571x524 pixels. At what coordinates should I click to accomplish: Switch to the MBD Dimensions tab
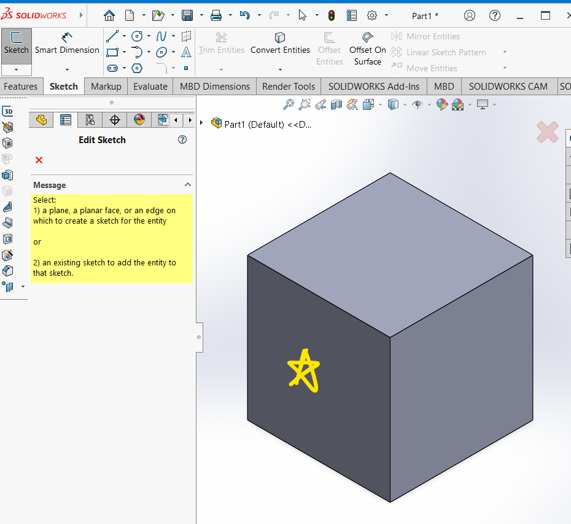click(215, 87)
